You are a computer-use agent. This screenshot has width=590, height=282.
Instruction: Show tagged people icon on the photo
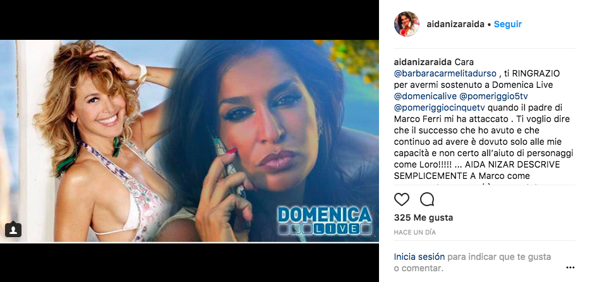click(x=13, y=230)
